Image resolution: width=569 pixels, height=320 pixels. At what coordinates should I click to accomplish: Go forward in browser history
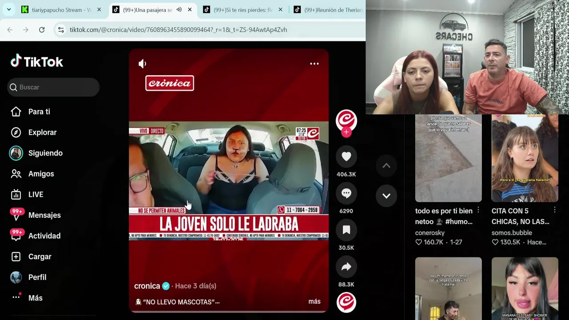click(x=26, y=30)
